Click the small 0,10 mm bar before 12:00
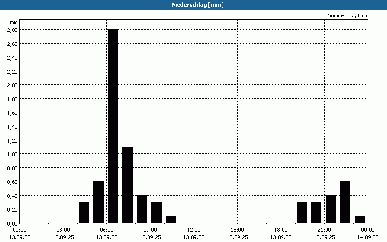Viewport: 387px width, 242px height. pos(171,219)
